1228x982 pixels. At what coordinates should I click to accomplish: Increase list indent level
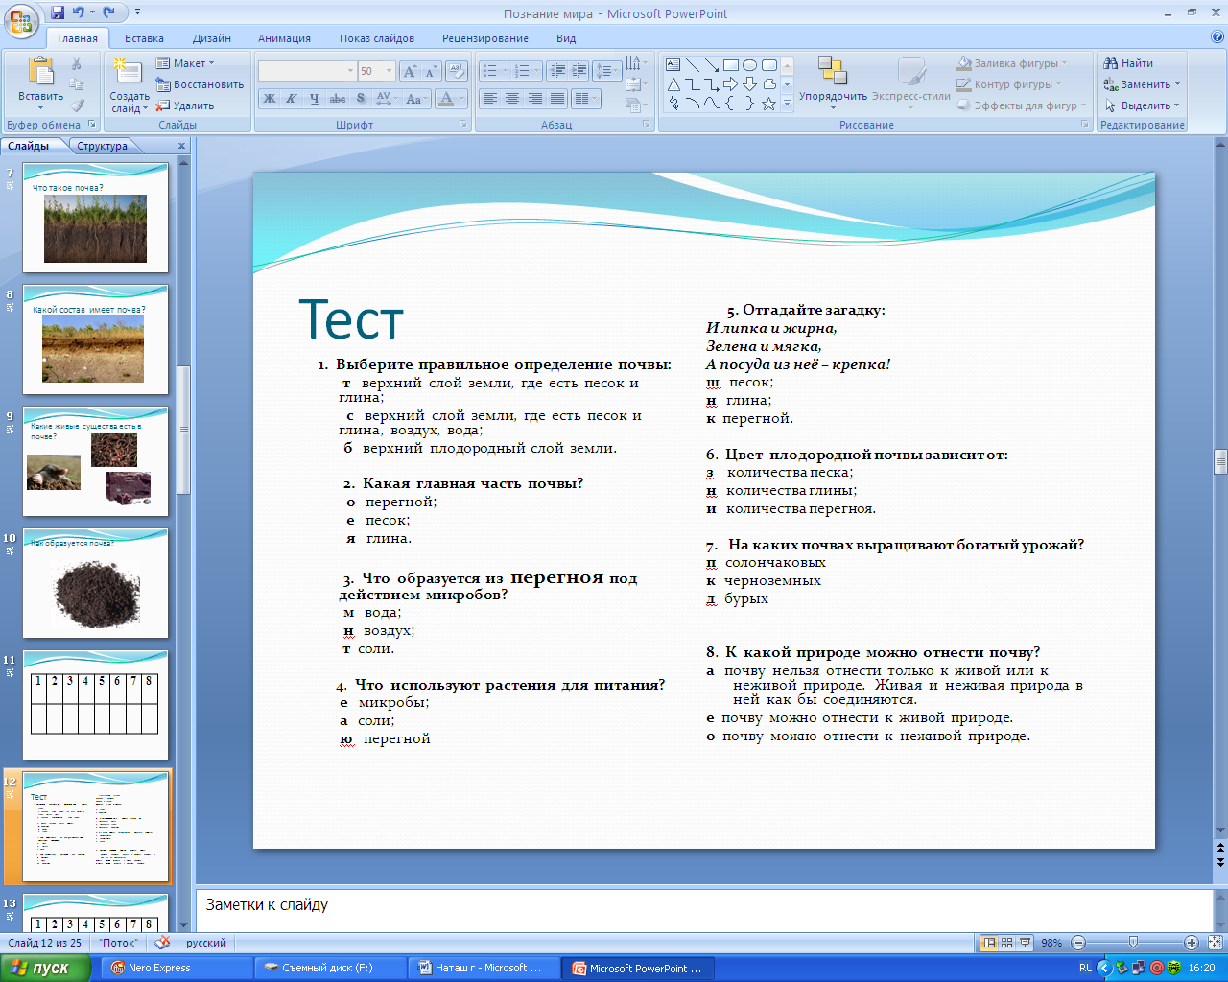pos(579,71)
